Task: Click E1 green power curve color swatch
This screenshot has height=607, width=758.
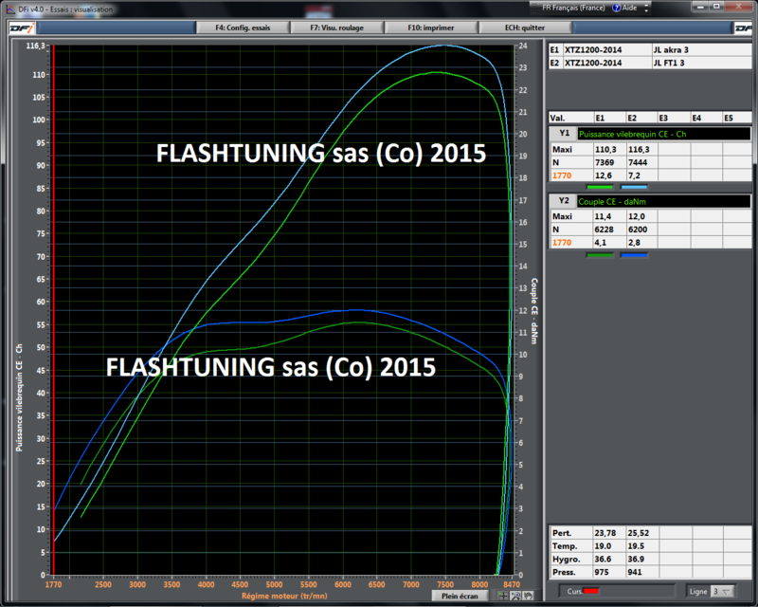Action: click(x=600, y=187)
